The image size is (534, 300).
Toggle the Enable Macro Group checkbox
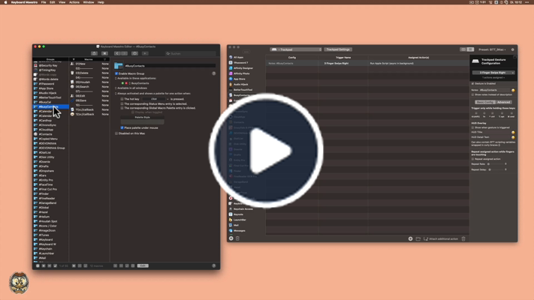coord(116,73)
